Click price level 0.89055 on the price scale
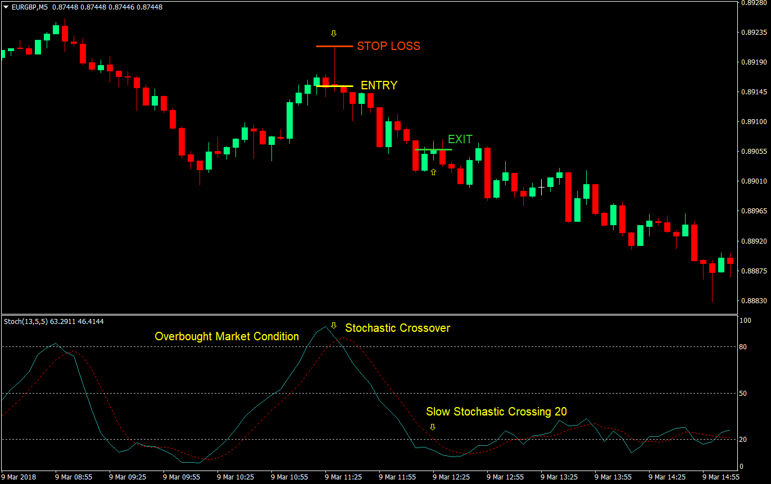The image size is (771, 484). pos(755,152)
